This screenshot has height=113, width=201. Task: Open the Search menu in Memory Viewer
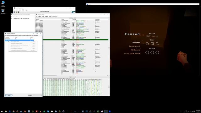click(40, 16)
